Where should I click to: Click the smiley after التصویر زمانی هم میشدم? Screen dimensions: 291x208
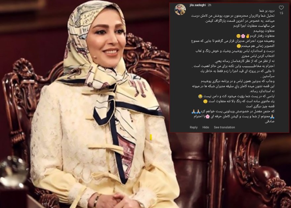(x=239, y=46)
